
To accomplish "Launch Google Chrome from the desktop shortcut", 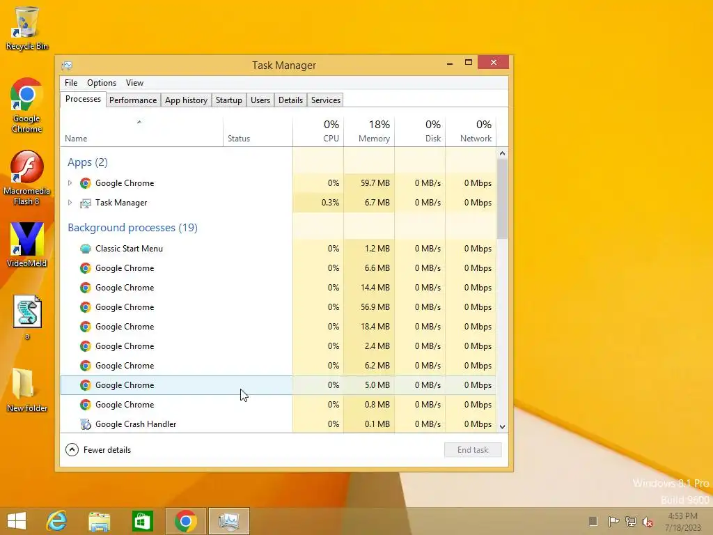I will tap(26, 104).
